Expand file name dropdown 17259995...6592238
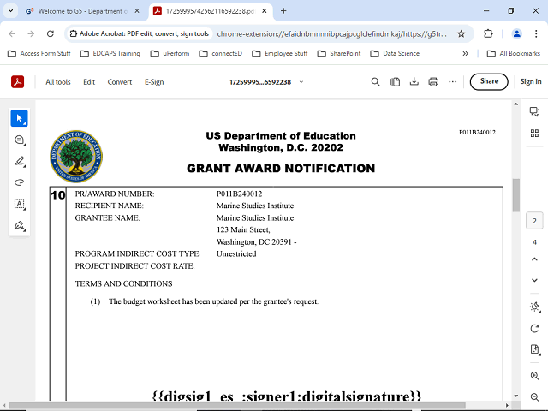 301,82
